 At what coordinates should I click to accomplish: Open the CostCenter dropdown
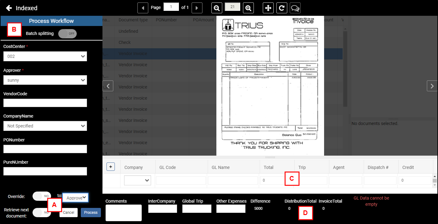[x=45, y=56]
